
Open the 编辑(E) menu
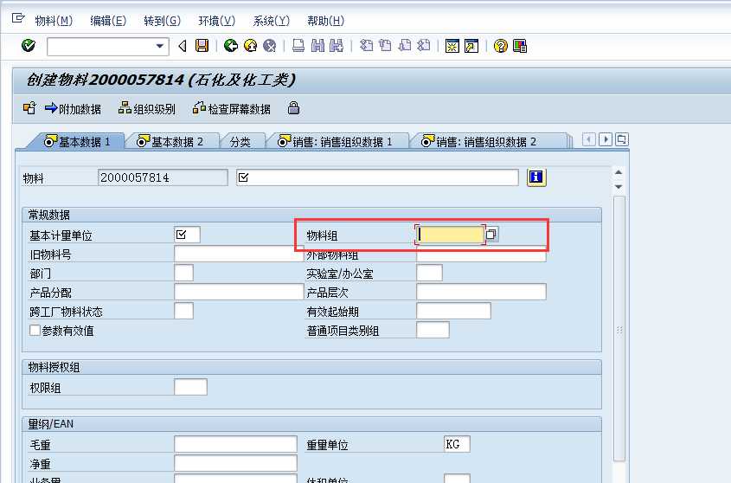[x=107, y=21]
